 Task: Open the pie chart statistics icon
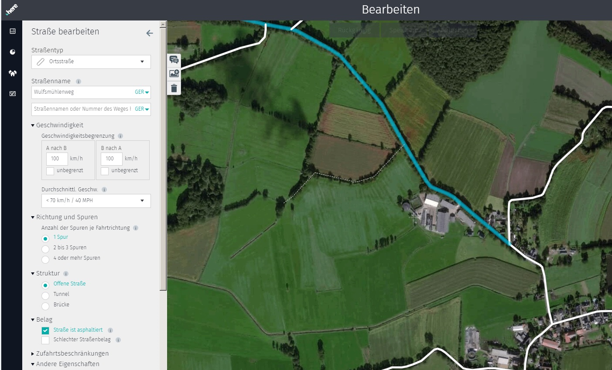12,52
